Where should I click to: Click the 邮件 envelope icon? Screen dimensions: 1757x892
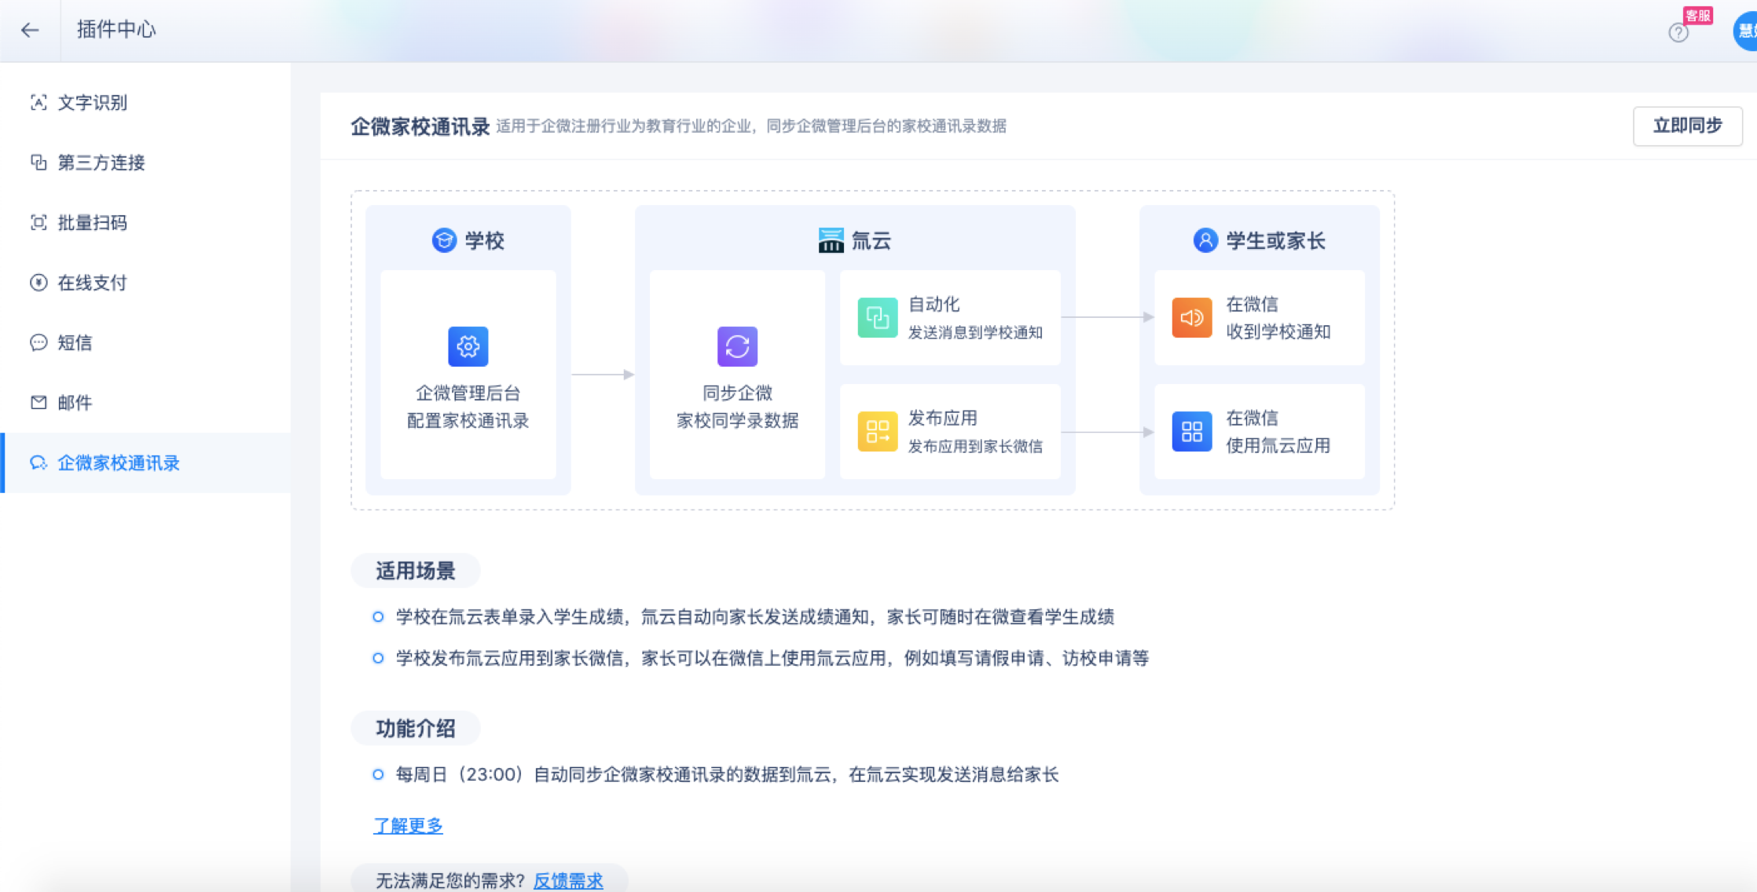pos(38,403)
